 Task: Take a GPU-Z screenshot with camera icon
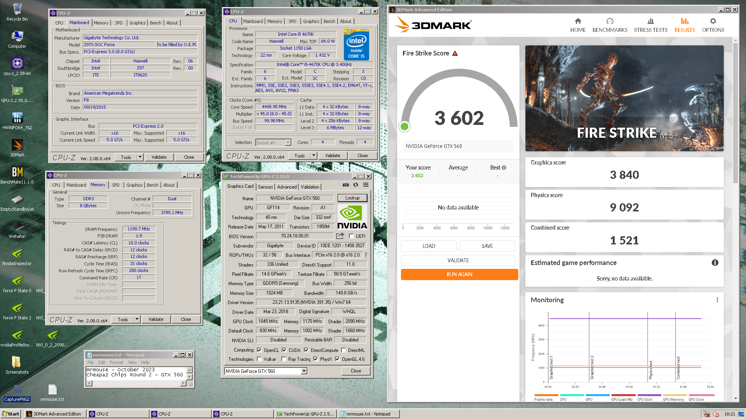[x=345, y=185]
